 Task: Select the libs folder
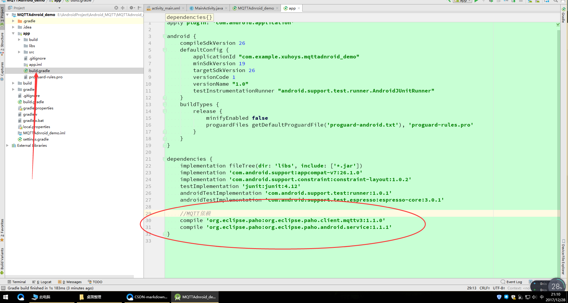32,46
